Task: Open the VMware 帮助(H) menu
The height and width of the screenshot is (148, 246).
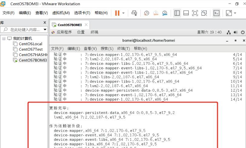Action: (x=101, y=13)
